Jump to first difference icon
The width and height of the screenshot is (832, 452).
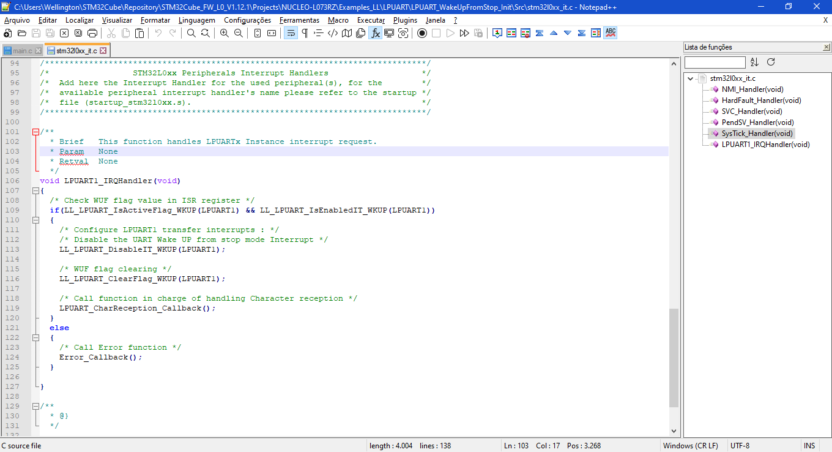[540, 33]
